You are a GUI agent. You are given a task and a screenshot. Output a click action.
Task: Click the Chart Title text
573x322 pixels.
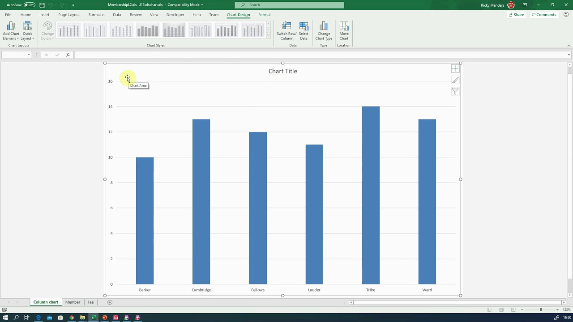click(283, 71)
